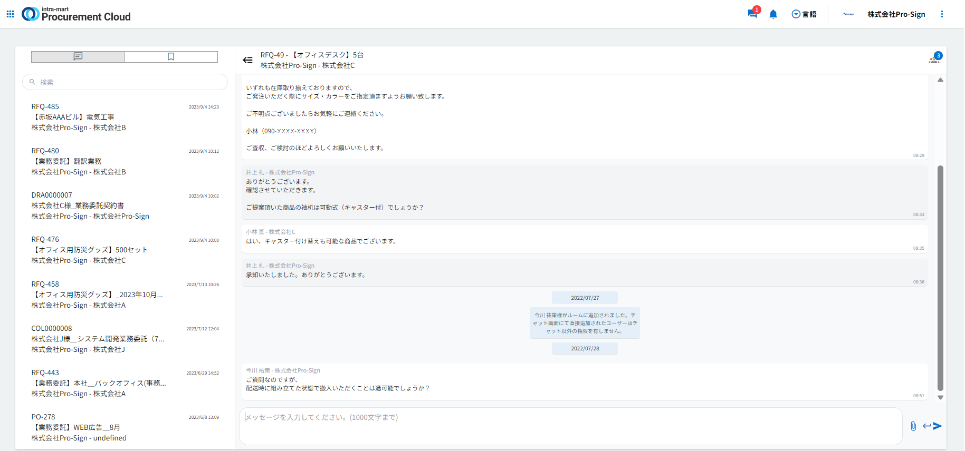Select 今川 祐策's 配送時 question message
This screenshot has height=451, width=965.
pyautogui.click(x=585, y=382)
